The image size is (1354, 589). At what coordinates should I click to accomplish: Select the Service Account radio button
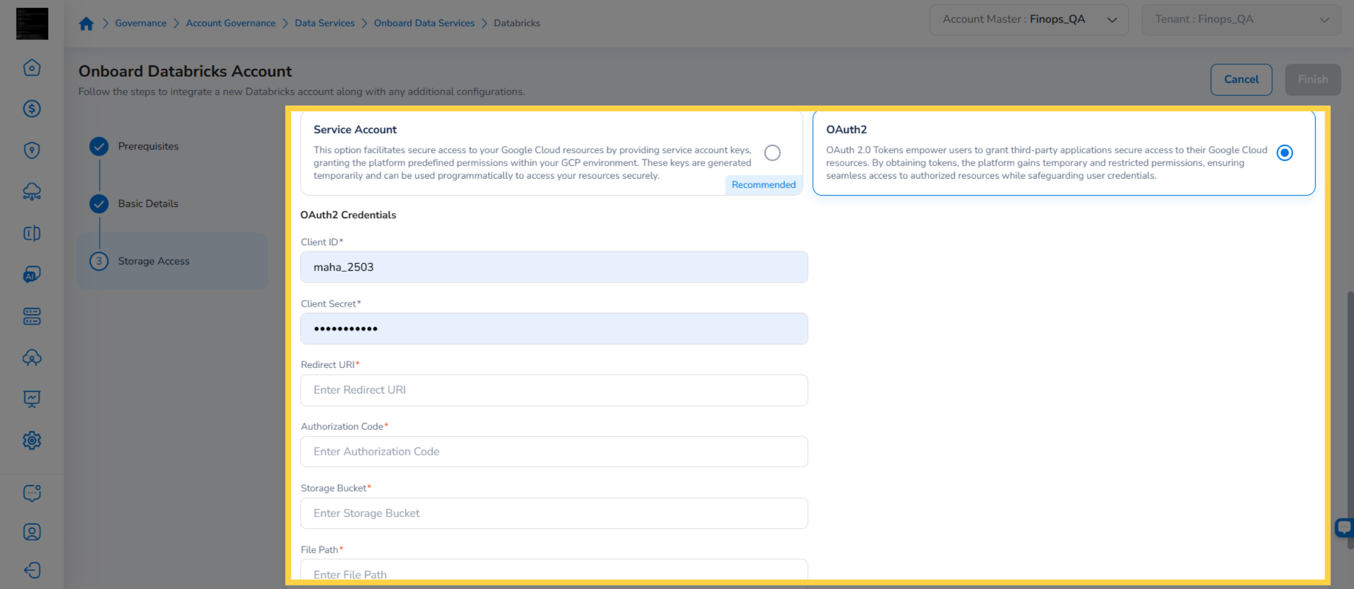click(x=772, y=153)
